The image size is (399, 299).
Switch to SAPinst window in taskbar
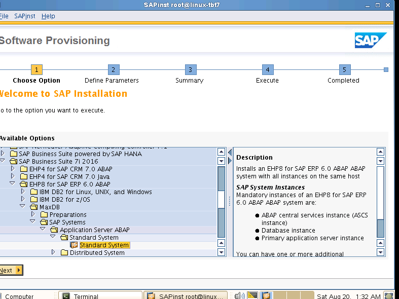(x=186, y=296)
